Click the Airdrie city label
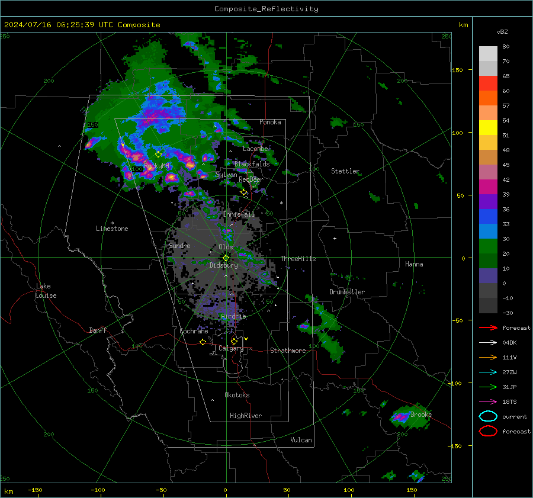The width and height of the screenshot is (533, 498). pyautogui.click(x=233, y=316)
